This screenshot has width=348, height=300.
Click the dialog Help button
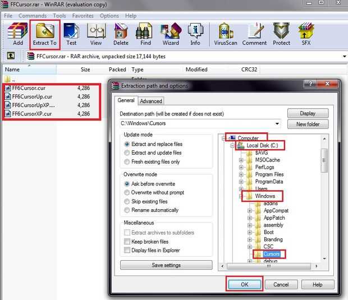[x=317, y=284]
